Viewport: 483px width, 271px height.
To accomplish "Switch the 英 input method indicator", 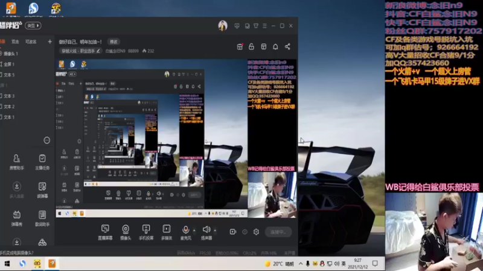I will click(344, 264).
